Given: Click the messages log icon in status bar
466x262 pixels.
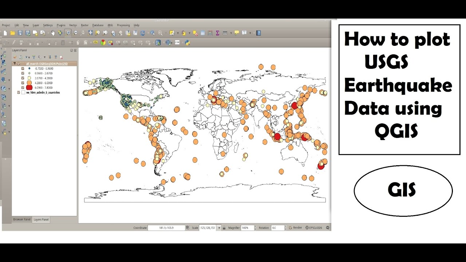Looking at the screenshot, I should [x=328, y=228].
